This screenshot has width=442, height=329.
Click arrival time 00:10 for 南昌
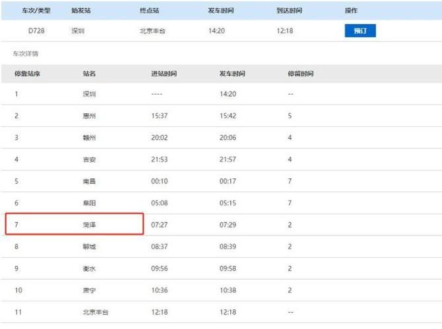[x=159, y=182]
